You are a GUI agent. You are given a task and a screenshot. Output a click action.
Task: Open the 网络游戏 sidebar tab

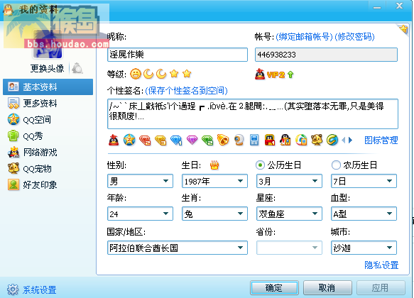pos(48,152)
